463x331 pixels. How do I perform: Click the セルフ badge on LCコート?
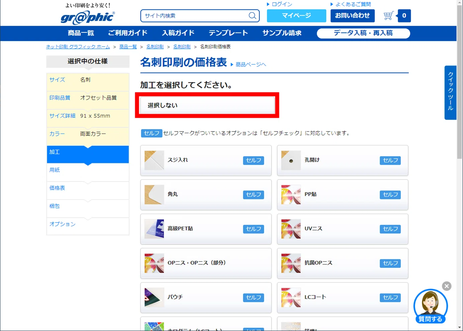(390, 298)
